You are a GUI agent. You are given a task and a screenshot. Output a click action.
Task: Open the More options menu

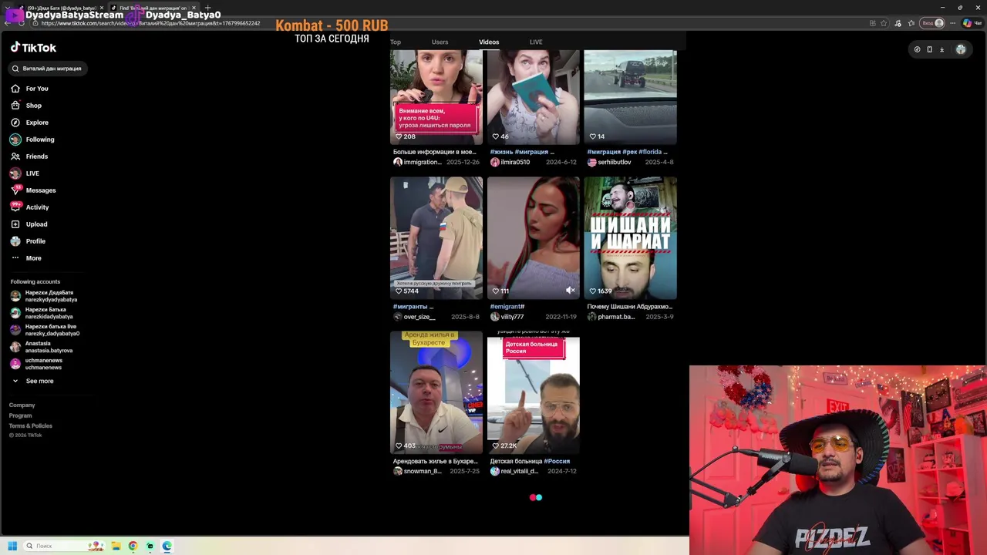pos(26,258)
